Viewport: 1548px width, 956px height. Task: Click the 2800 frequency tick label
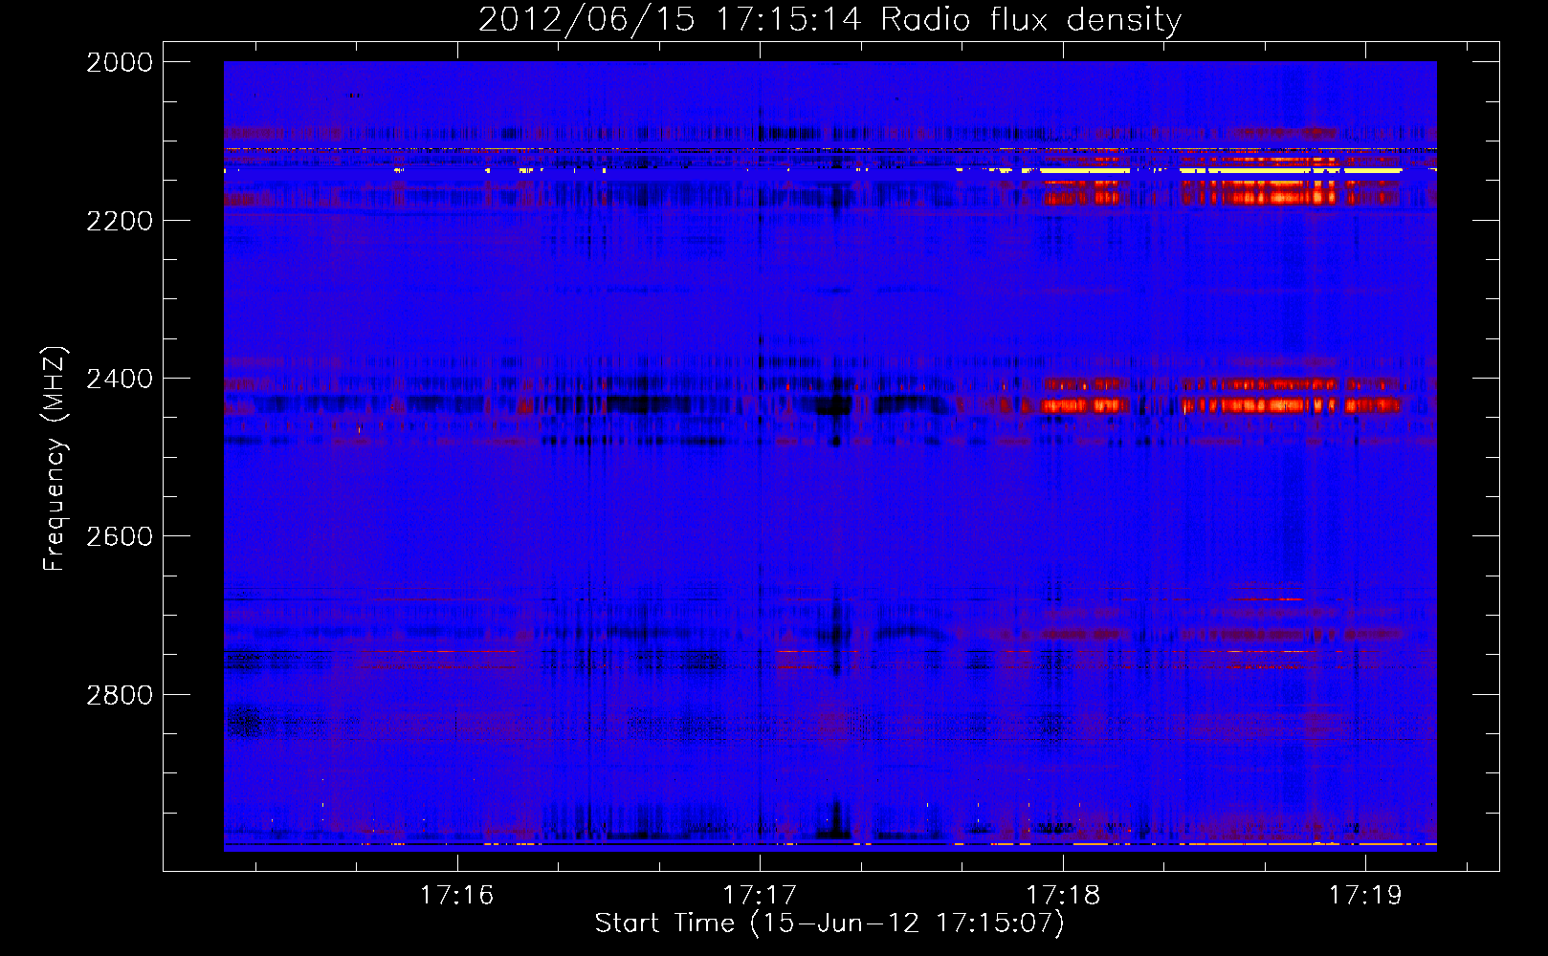120,695
